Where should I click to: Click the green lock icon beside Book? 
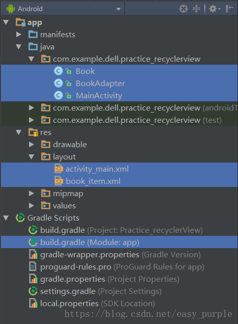pyautogui.click(x=69, y=71)
